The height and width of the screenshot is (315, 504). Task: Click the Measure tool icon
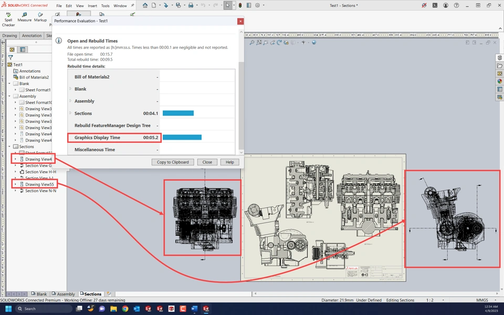24,15
